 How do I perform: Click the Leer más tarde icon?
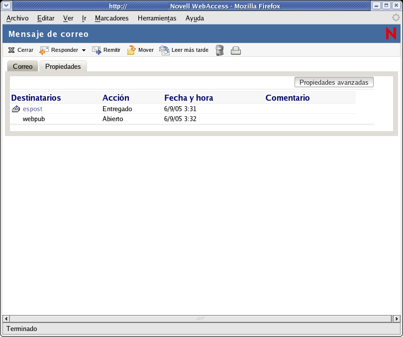[164, 50]
